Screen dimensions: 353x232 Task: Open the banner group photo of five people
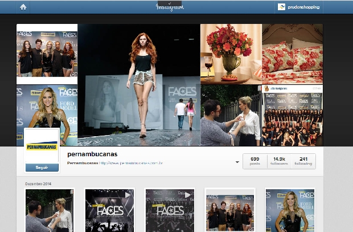pos(47,54)
